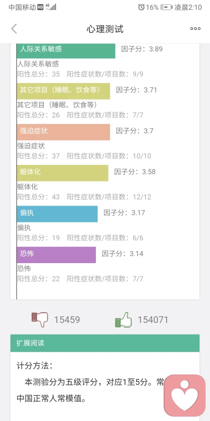
Task: Open the 扩展阅读 section header
Action: click(105, 343)
